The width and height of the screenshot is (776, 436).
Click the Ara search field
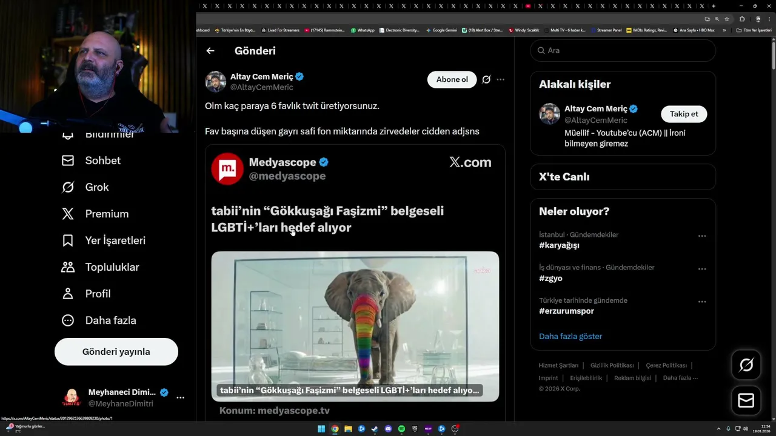coord(623,50)
